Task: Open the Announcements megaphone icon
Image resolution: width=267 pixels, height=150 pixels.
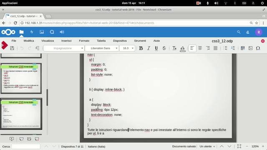Action: [x=62, y=32]
